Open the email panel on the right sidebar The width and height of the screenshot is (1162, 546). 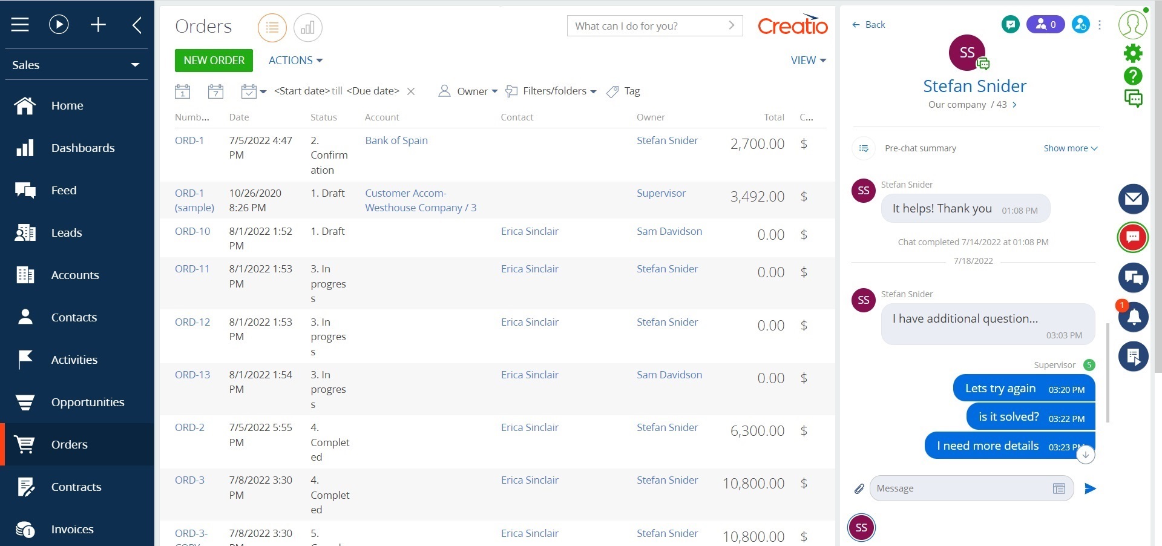point(1133,199)
